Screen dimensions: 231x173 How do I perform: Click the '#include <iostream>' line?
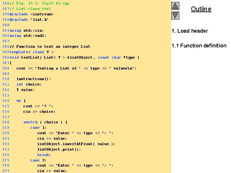tap(31, 14)
